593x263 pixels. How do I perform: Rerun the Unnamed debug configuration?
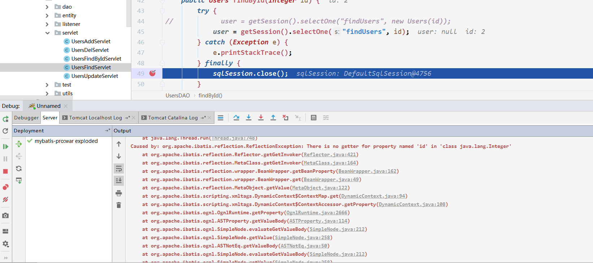(x=5, y=119)
